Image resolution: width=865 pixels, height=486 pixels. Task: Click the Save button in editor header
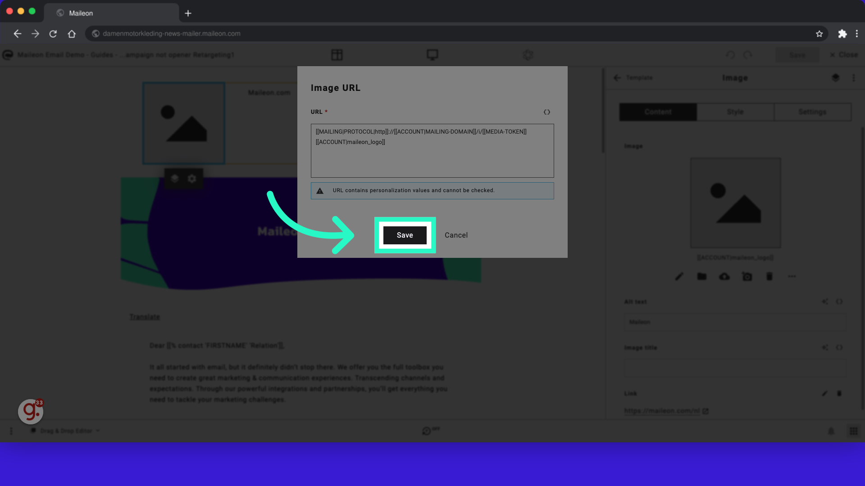(797, 55)
